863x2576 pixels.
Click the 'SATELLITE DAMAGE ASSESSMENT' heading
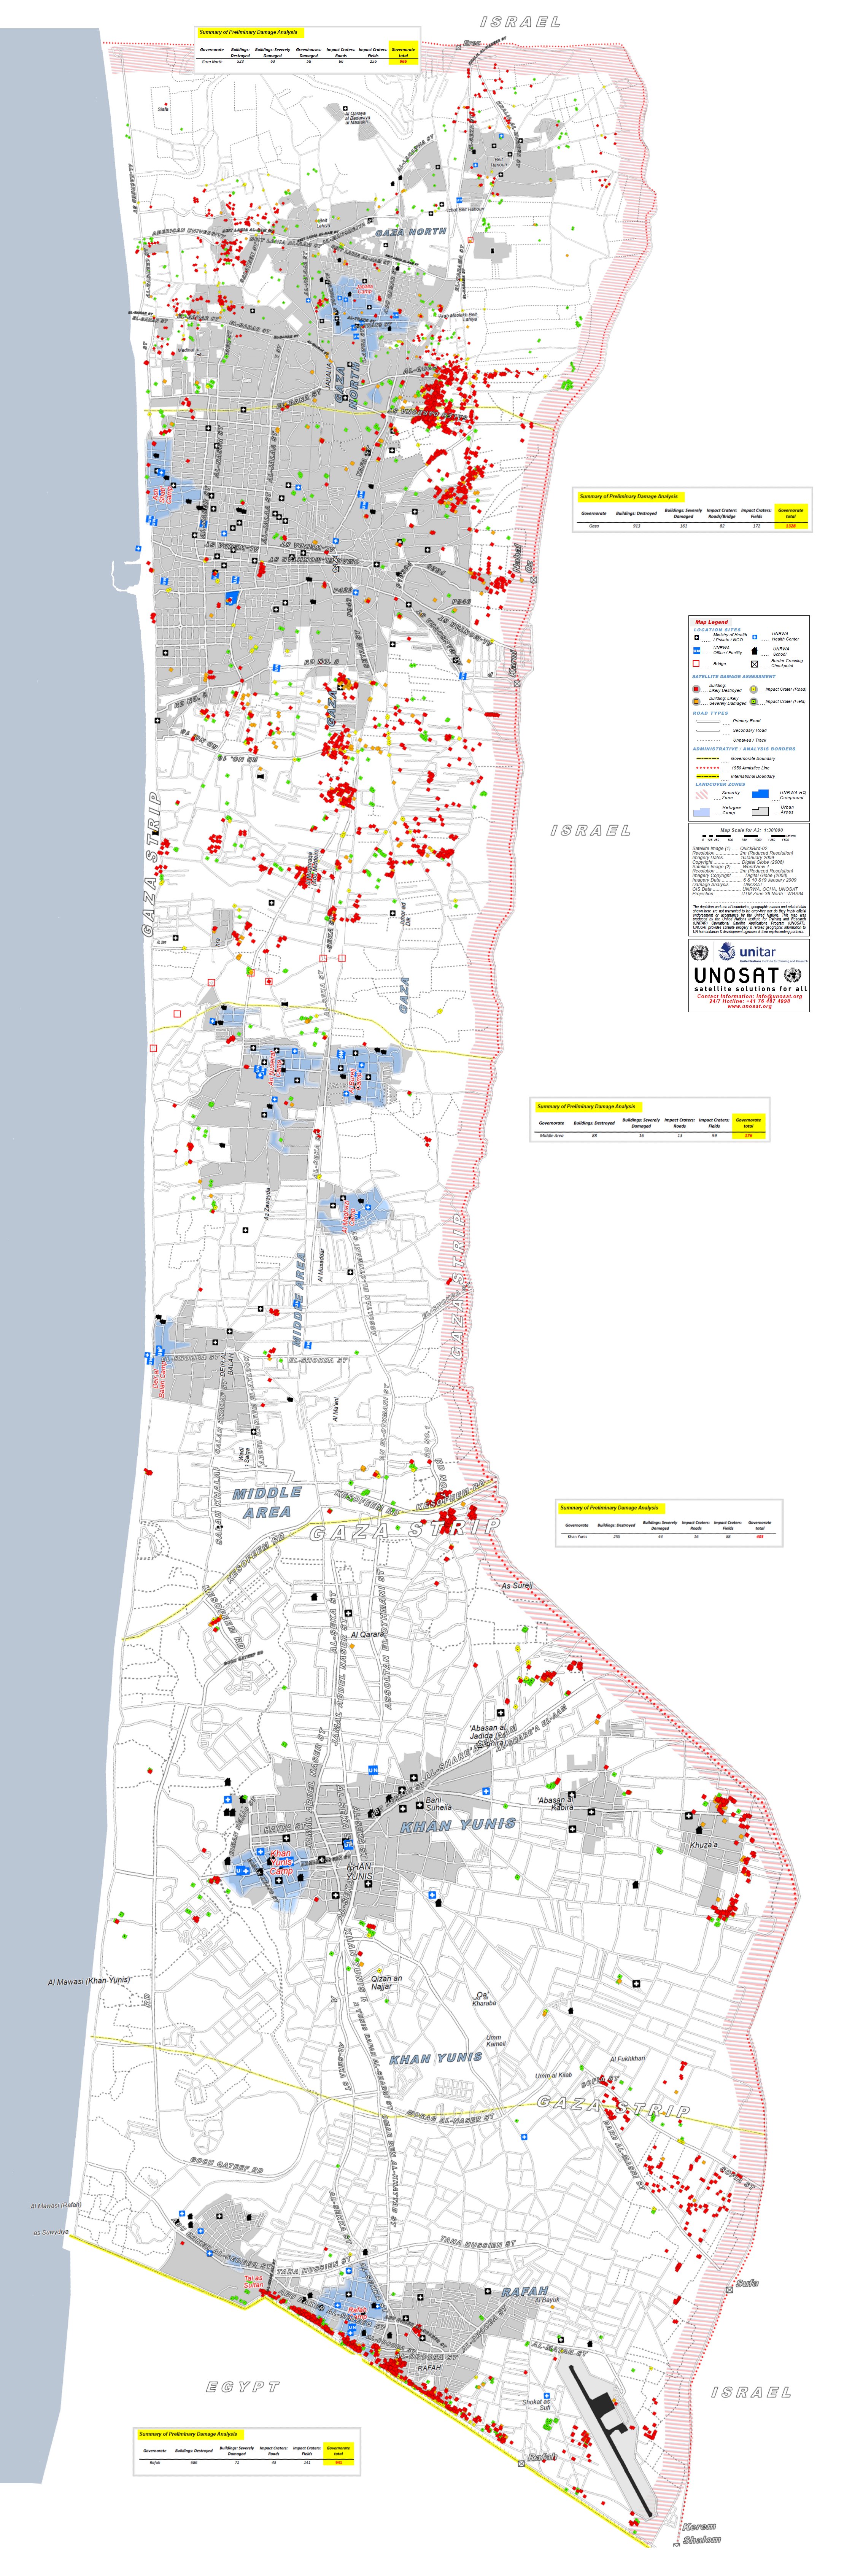point(734,677)
